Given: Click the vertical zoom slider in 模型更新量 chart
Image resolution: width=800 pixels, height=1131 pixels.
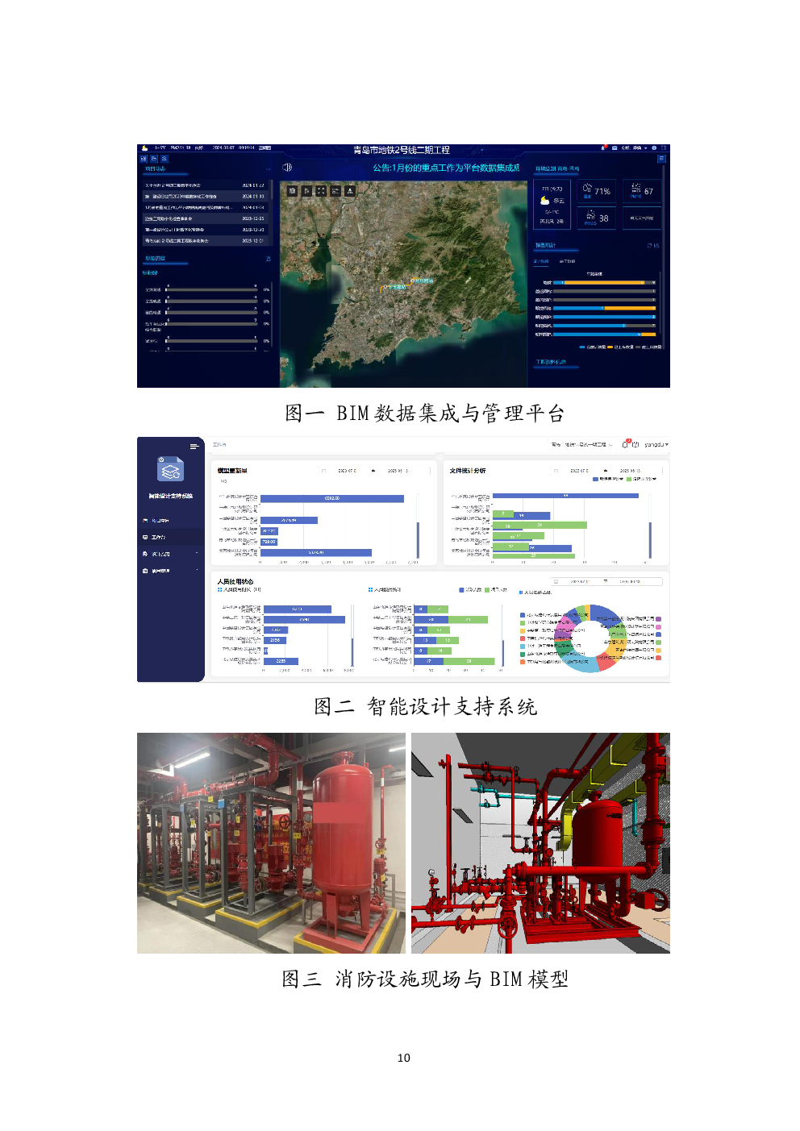Looking at the screenshot, I should point(418,540).
